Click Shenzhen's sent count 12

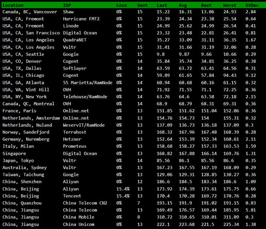(x=140, y=182)
